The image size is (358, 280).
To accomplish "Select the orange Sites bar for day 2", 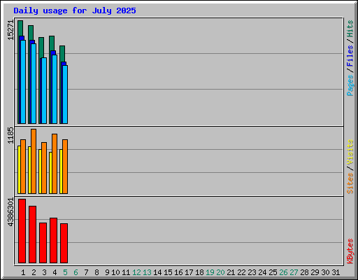I will point(34,161).
